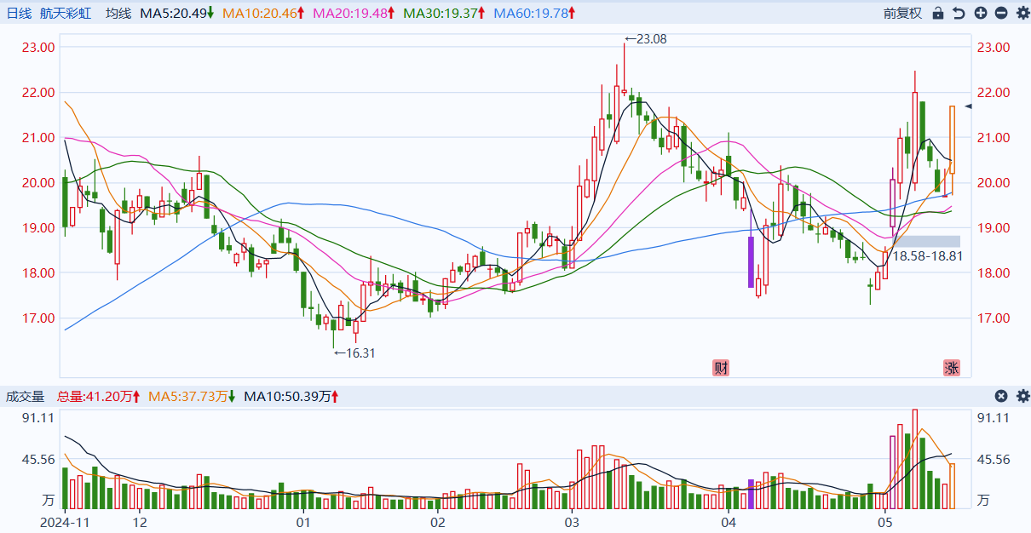The height and width of the screenshot is (533, 1031).
Task: Click the 总量:41.20万 volume label
Action: tap(98, 396)
